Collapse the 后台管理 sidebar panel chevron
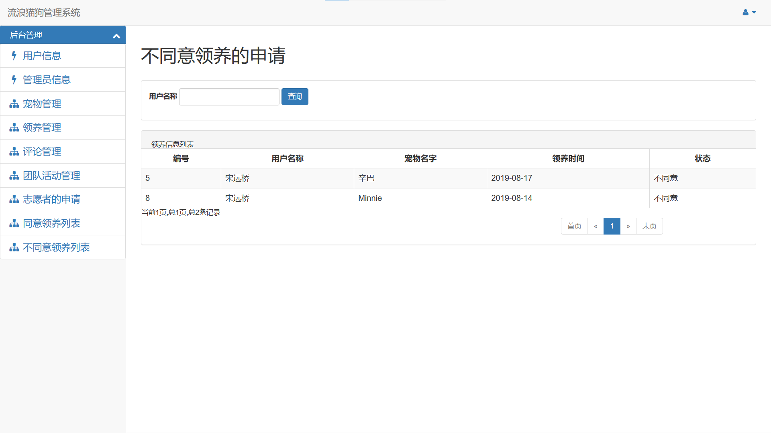Viewport: 771px width, 433px height. pyautogui.click(x=116, y=36)
